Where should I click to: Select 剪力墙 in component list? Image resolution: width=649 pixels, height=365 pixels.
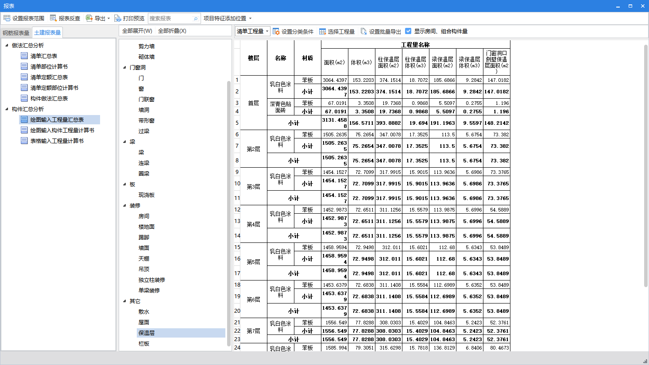(x=147, y=46)
